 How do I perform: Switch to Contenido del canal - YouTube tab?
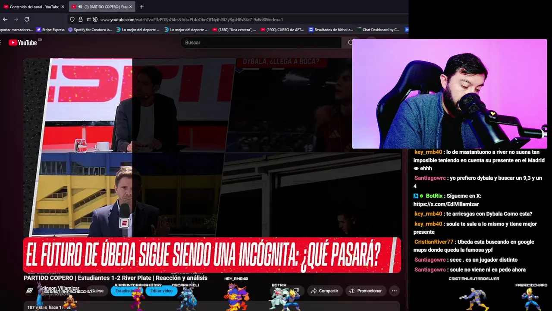pyautogui.click(x=34, y=7)
